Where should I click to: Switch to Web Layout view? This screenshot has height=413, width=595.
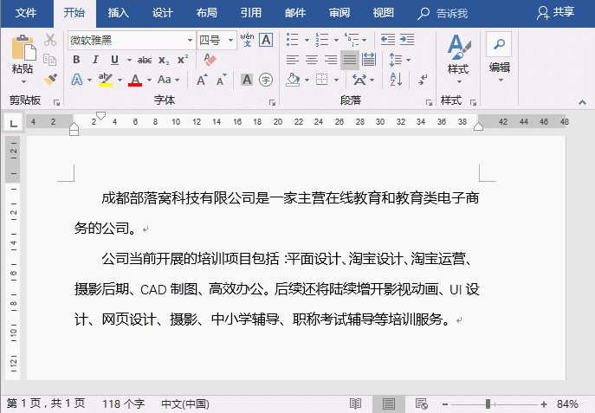click(421, 403)
